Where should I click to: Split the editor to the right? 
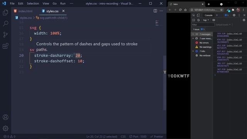[155, 11]
